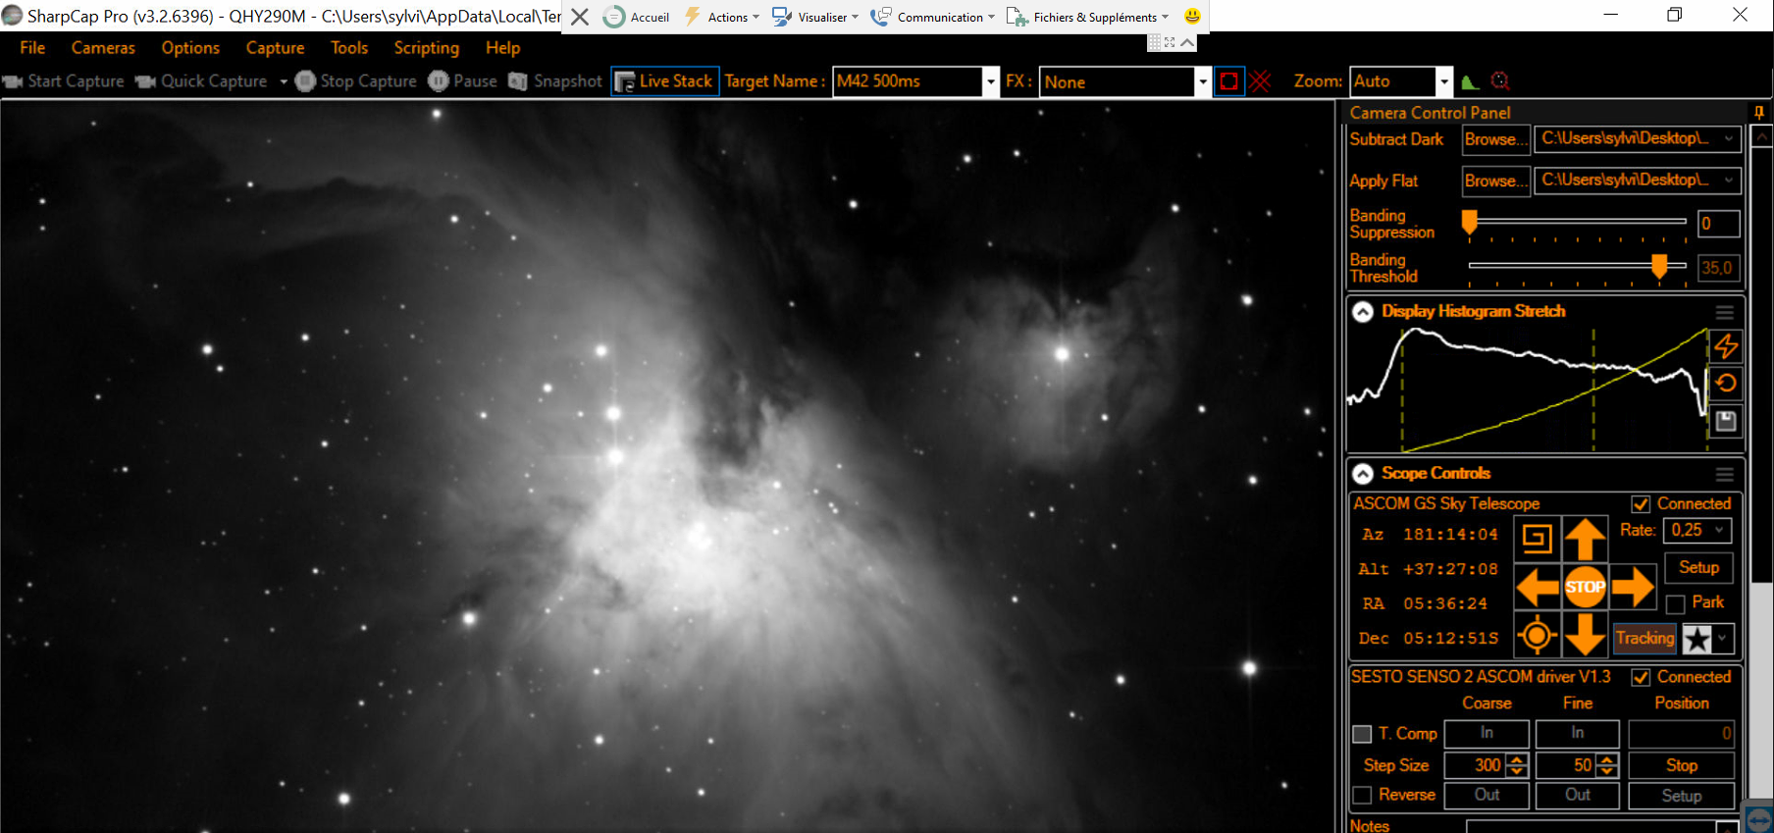1774x833 pixels.
Task: Move the telescope down with the arrow
Action: pos(1585,636)
